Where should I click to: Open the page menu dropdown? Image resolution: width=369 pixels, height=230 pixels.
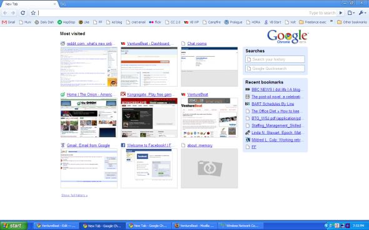[x=351, y=13]
